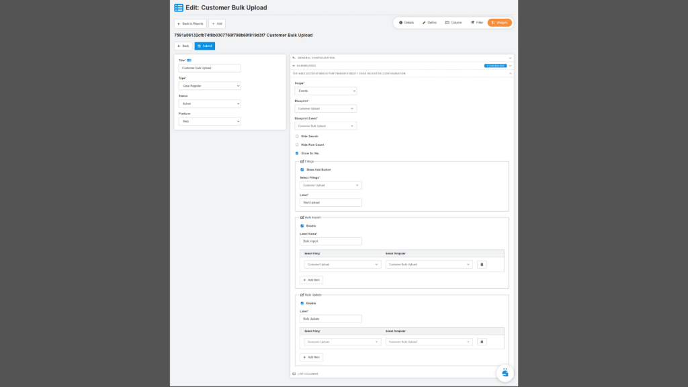Click the Bulk Import section edit icon

point(302,218)
